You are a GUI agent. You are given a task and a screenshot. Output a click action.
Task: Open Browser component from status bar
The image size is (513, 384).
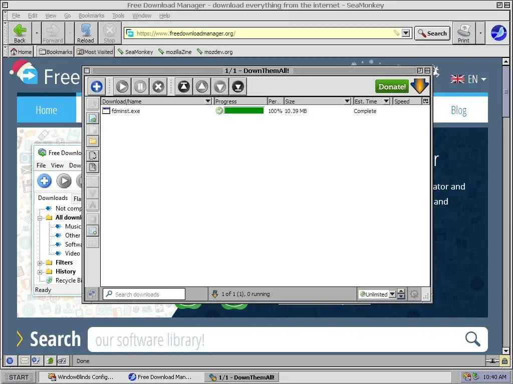[x=10, y=361]
